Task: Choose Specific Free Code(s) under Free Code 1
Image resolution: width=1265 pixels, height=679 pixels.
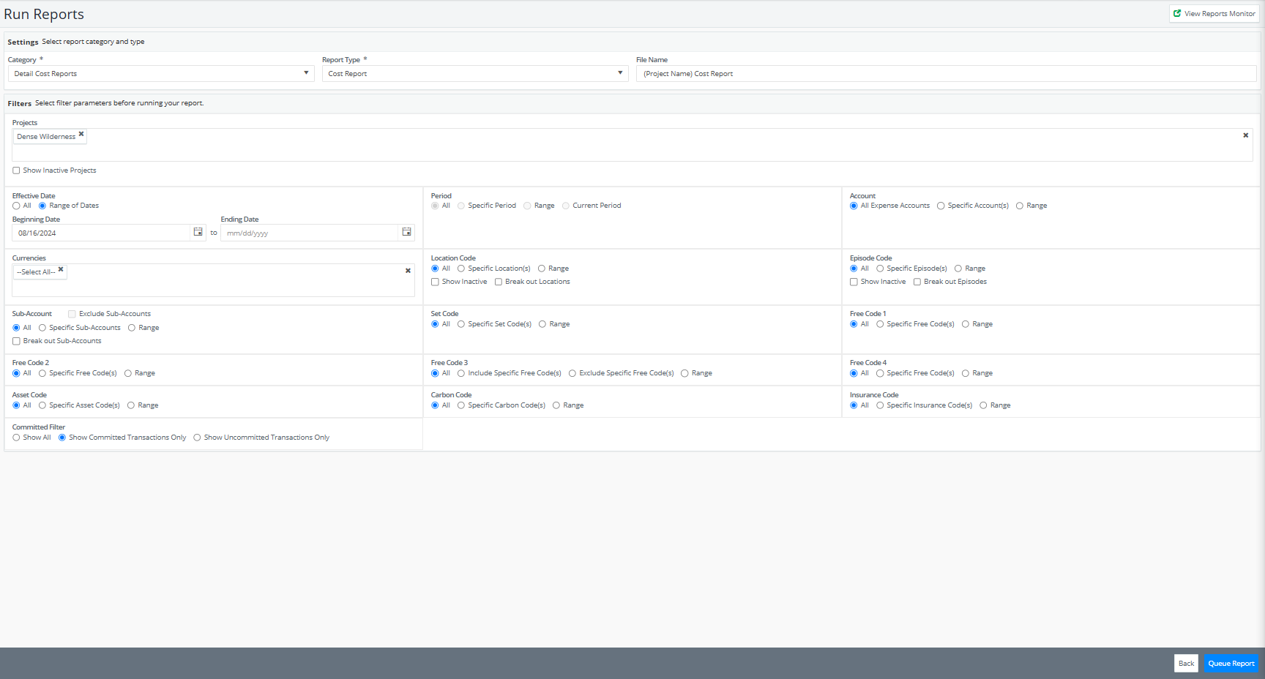Action: (x=880, y=324)
